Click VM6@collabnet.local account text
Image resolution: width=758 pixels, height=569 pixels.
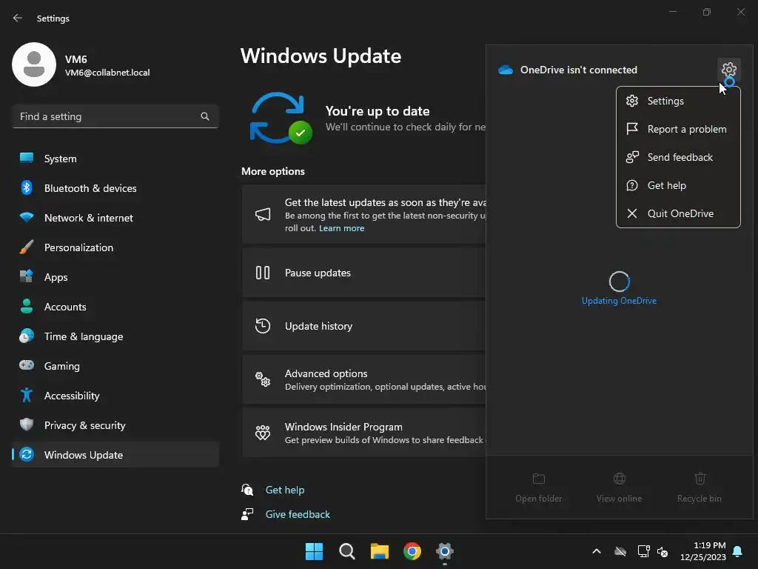pos(107,73)
